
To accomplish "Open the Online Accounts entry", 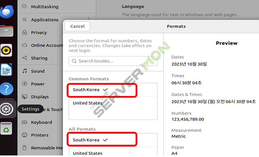I will (x=40, y=45).
